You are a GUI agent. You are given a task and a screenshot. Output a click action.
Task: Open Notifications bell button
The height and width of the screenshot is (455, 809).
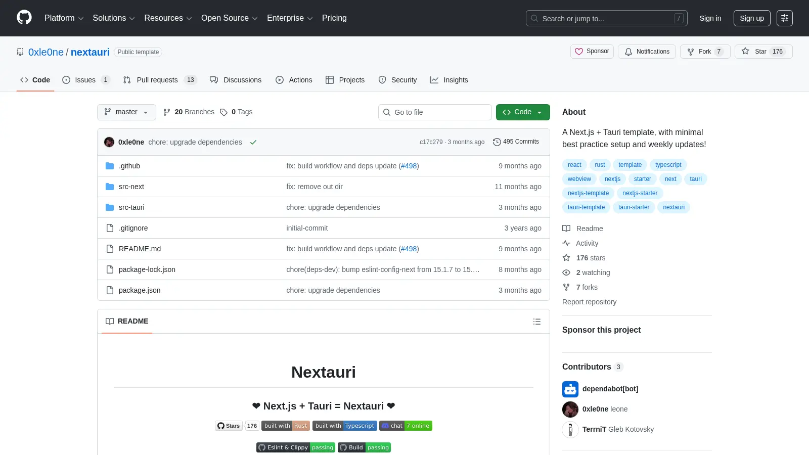(x=647, y=52)
